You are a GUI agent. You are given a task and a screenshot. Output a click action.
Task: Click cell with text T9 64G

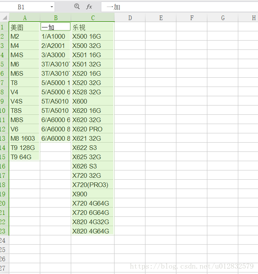pyautogui.click(x=25, y=157)
